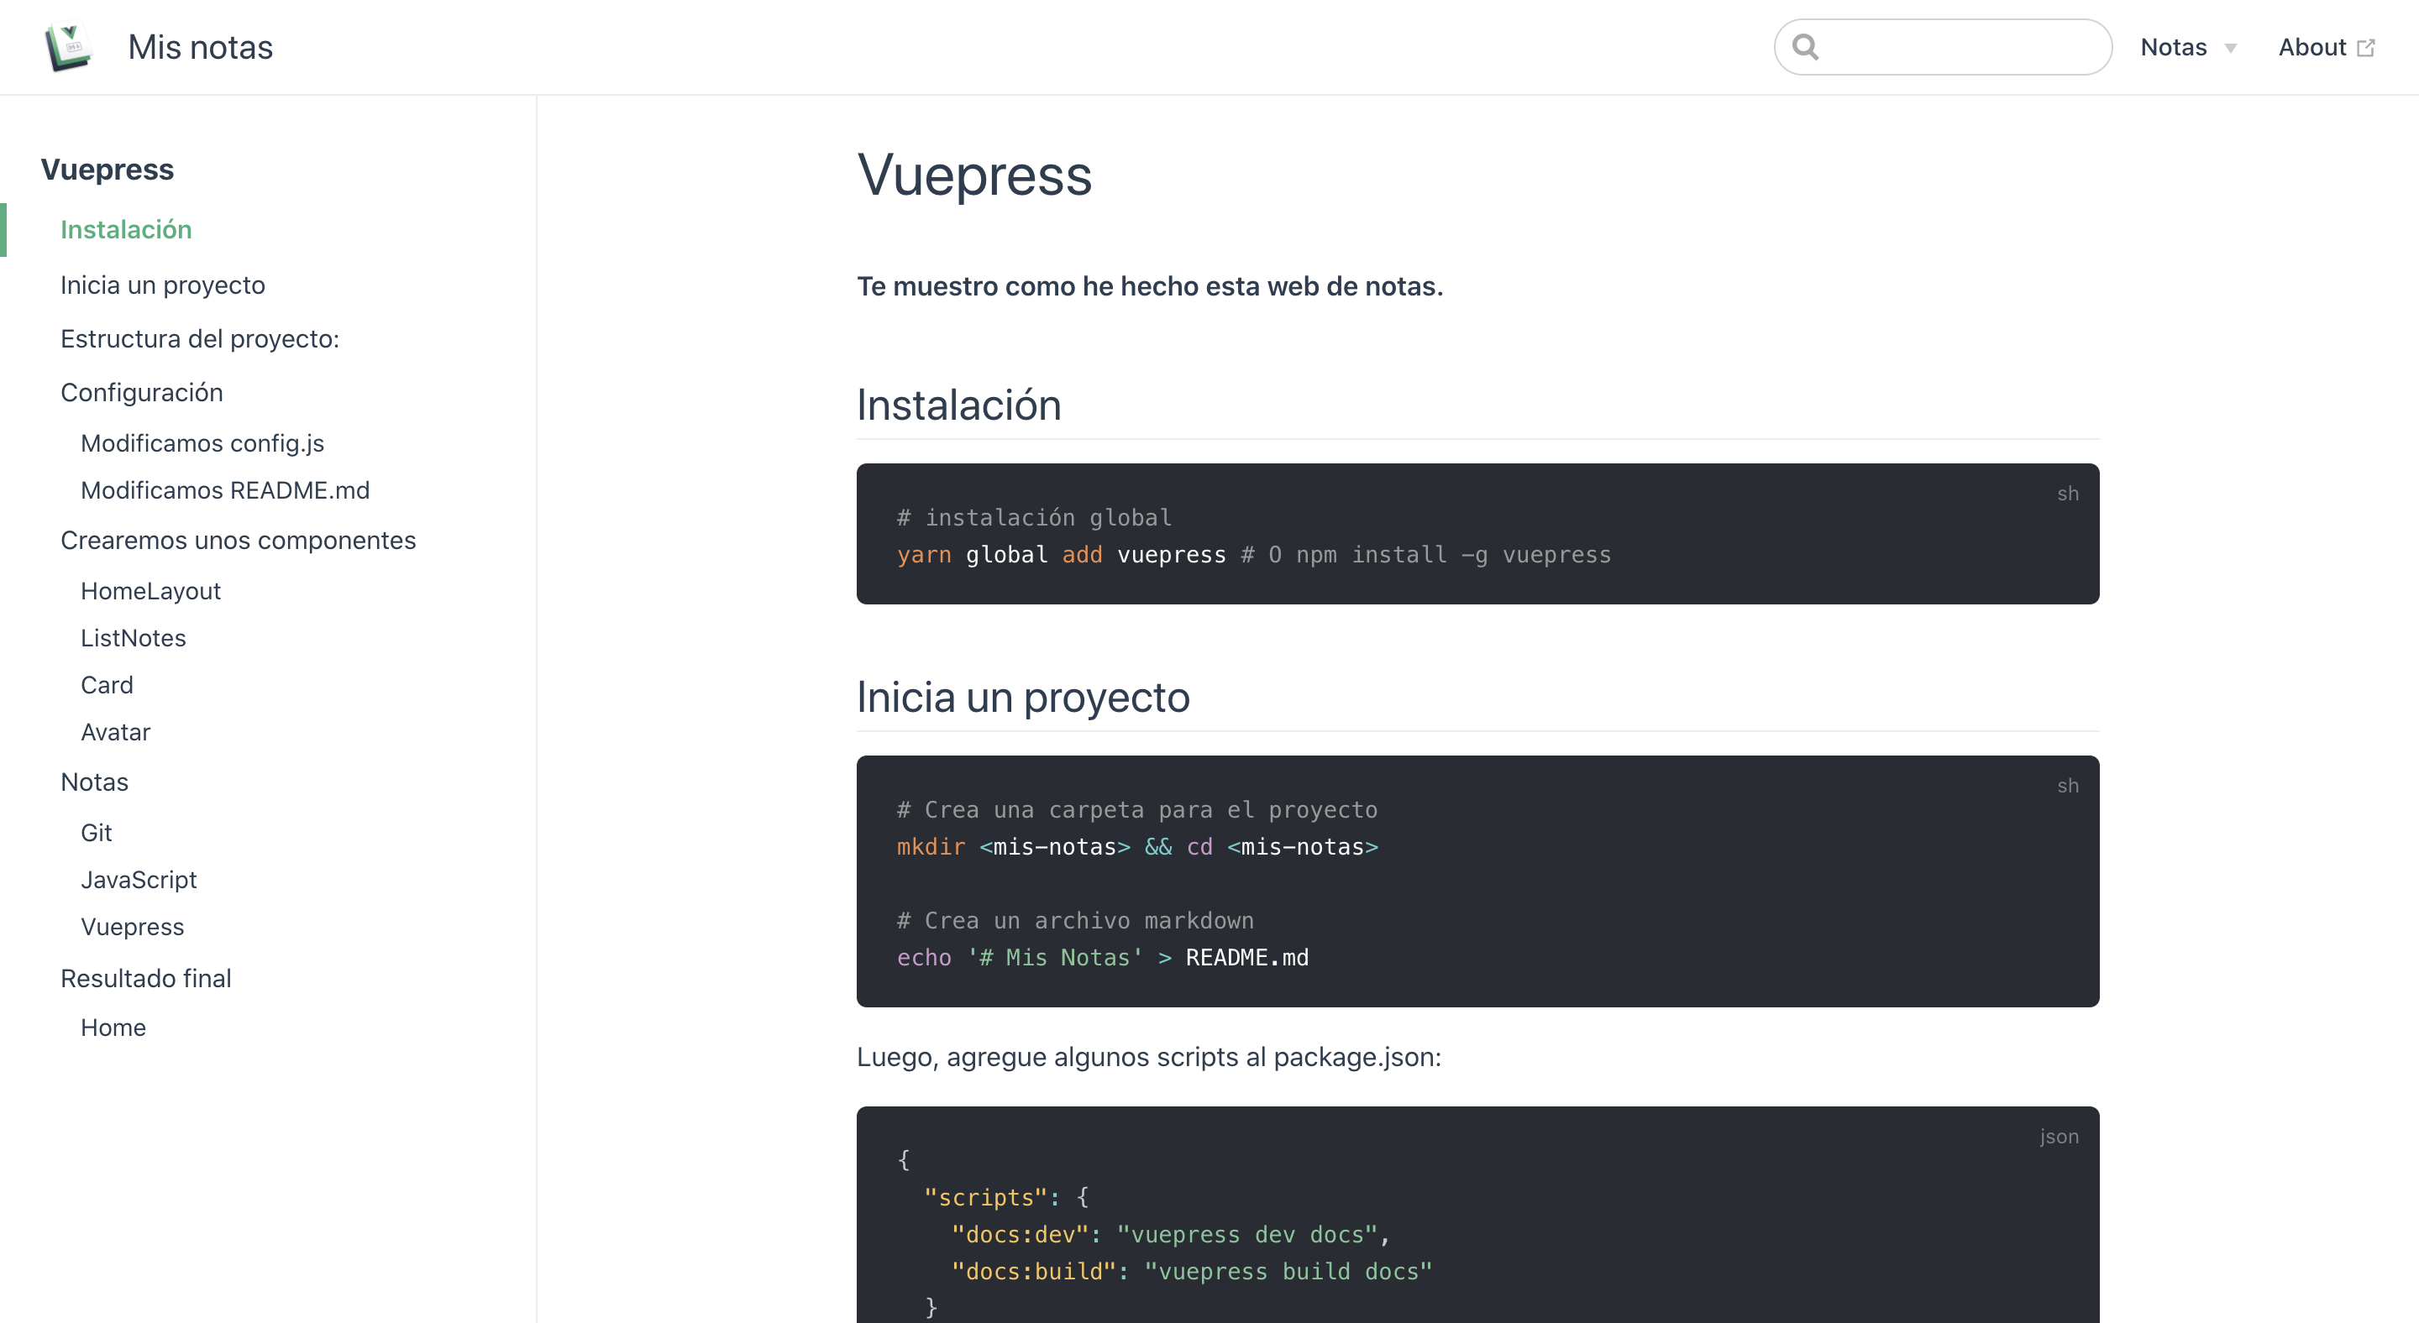Navigate to the Crearemos unos componentes section
The height and width of the screenshot is (1323, 2419).
point(238,541)
